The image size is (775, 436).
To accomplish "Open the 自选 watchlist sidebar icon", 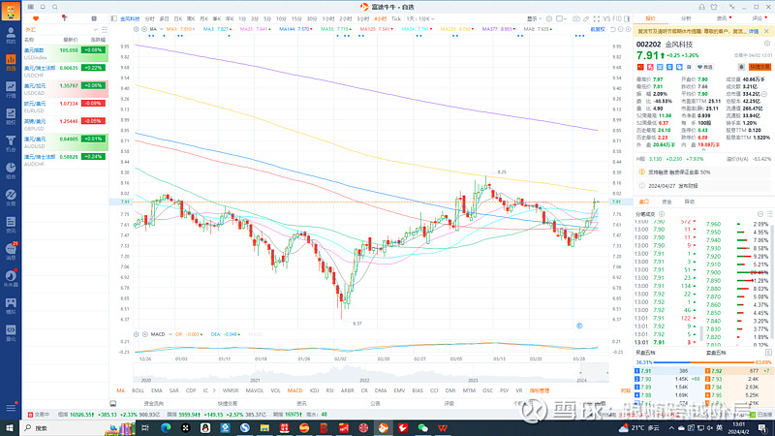I will (11, 62).
